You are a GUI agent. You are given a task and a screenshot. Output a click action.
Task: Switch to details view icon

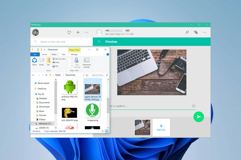pos(103,131)
